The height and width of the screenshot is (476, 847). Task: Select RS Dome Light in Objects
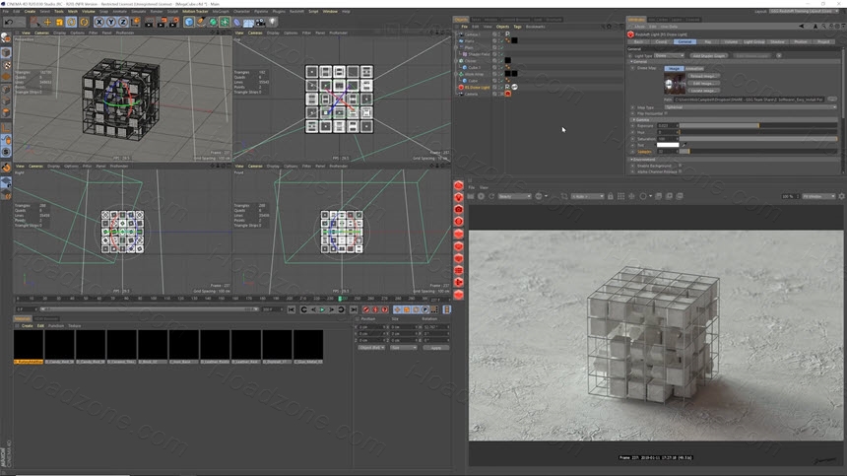[x=477, y=87]
